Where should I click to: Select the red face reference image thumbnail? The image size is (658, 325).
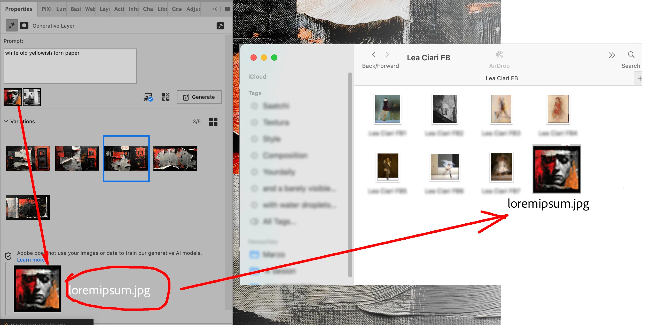(13, 97)
